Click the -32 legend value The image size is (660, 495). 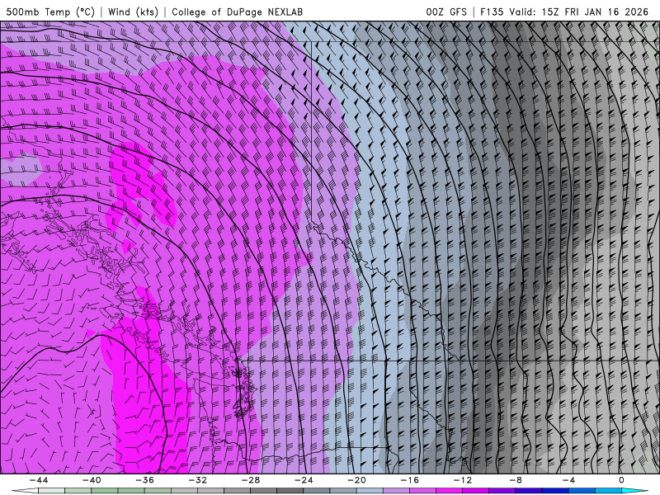(x=197, y=480)
